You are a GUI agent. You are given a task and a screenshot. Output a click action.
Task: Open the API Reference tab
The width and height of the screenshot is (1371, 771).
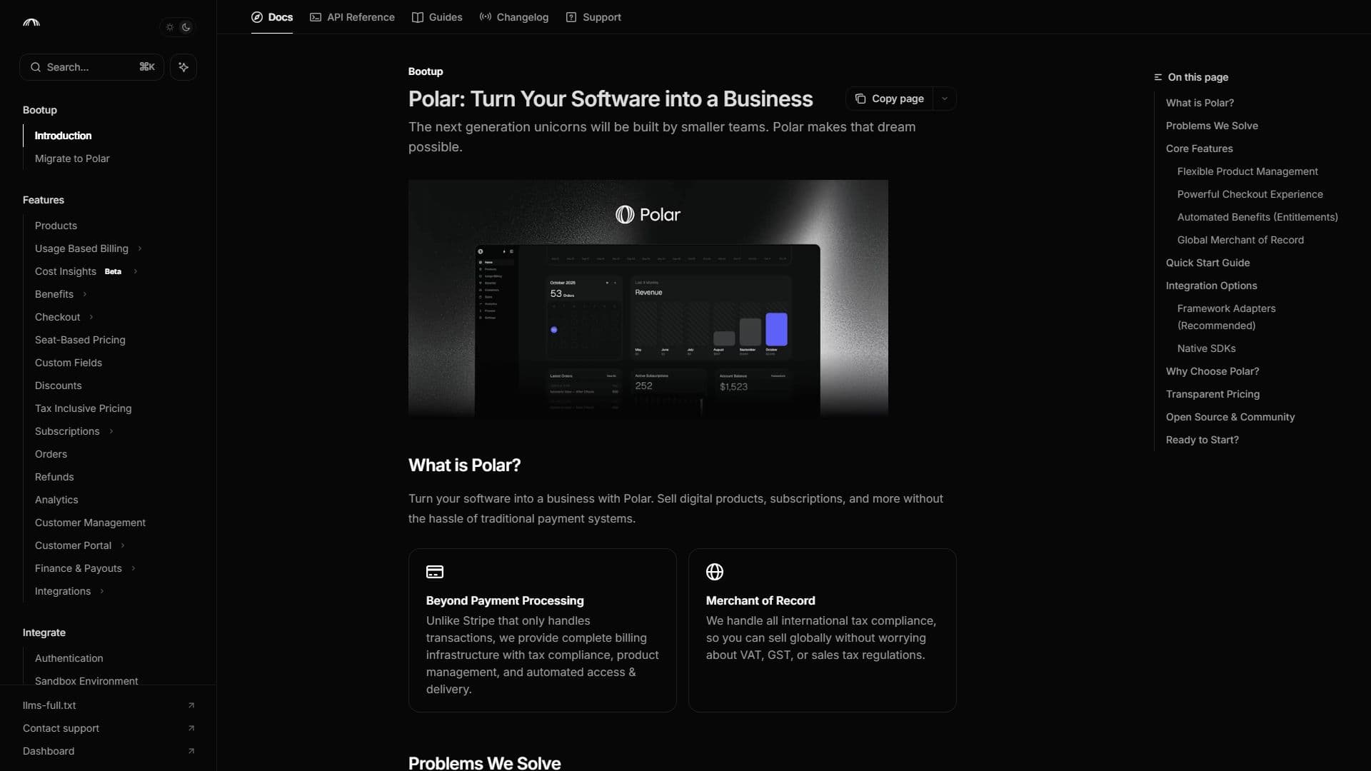click(352, 17)
